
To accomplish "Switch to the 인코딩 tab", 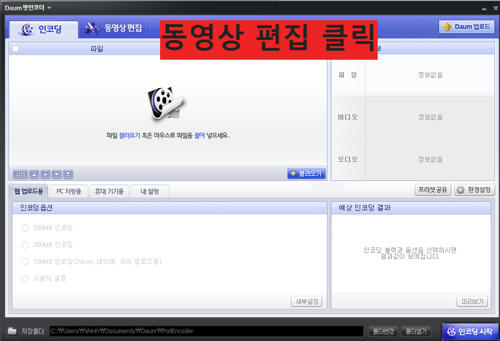I will (x=43, y=29).
